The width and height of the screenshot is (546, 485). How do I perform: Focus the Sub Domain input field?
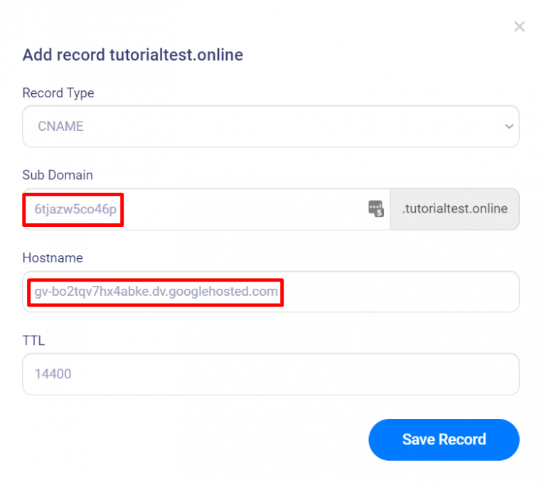[206, 209]
